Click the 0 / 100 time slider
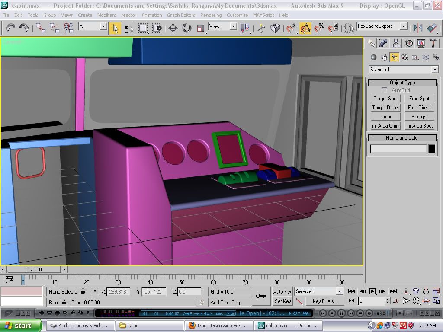 tap(34, 270)
